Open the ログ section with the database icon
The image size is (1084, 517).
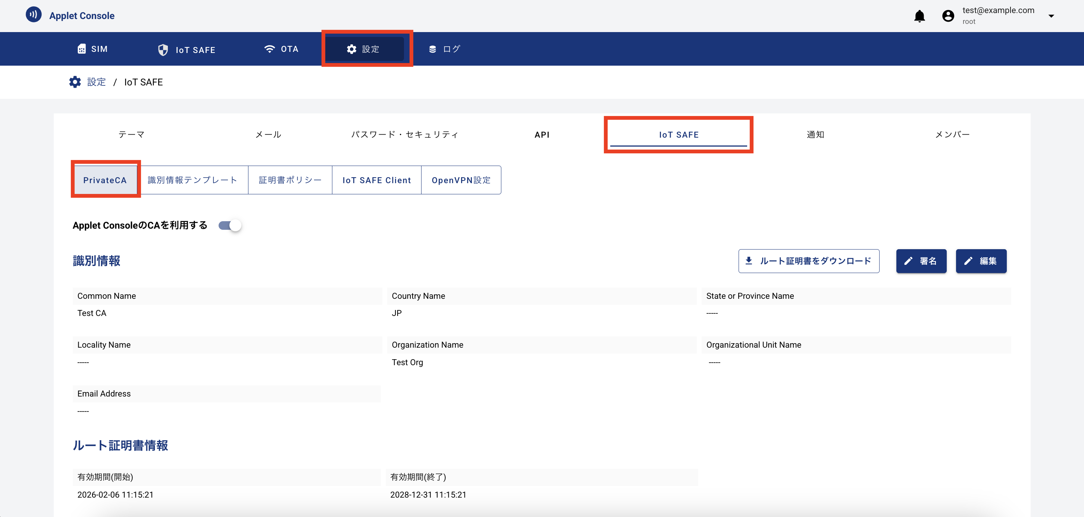click(x=444, y=49)
